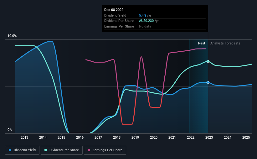Click the 2018 x-axis label
The width and height of the screenshot is (257, 159).
point(117,137)
